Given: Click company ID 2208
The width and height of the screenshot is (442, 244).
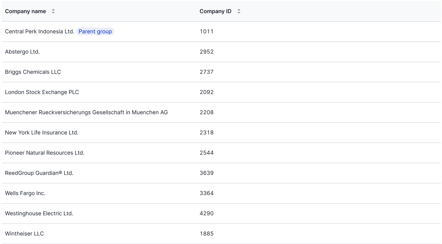Looking at the screenshot, I should (207, 113).
